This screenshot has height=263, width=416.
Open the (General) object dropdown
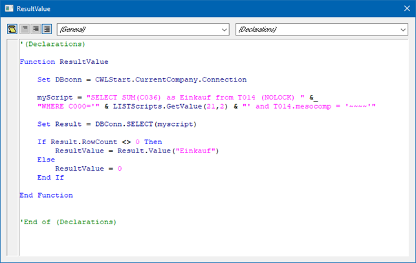click(224, 30)
